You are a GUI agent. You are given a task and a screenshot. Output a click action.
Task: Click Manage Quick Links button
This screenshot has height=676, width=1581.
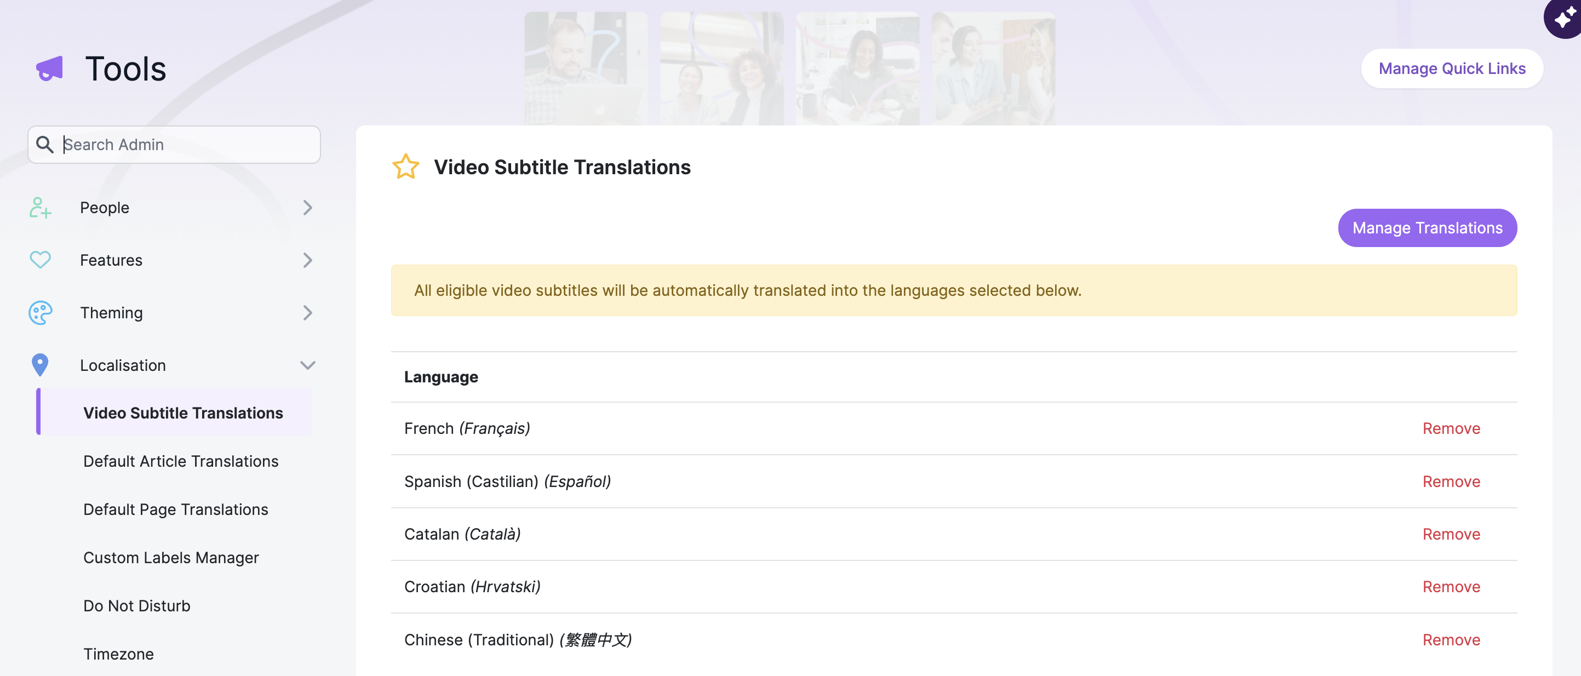coord(1452,69)
